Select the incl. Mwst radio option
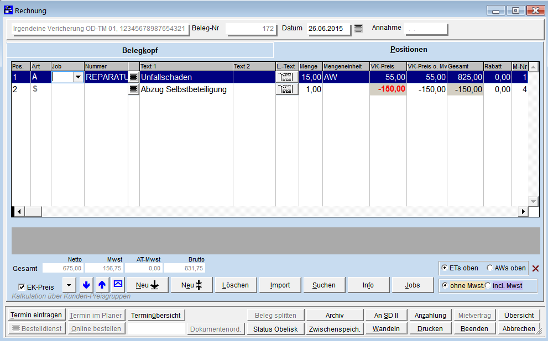This screenshot has width=548, height=341. pos(488,286)
